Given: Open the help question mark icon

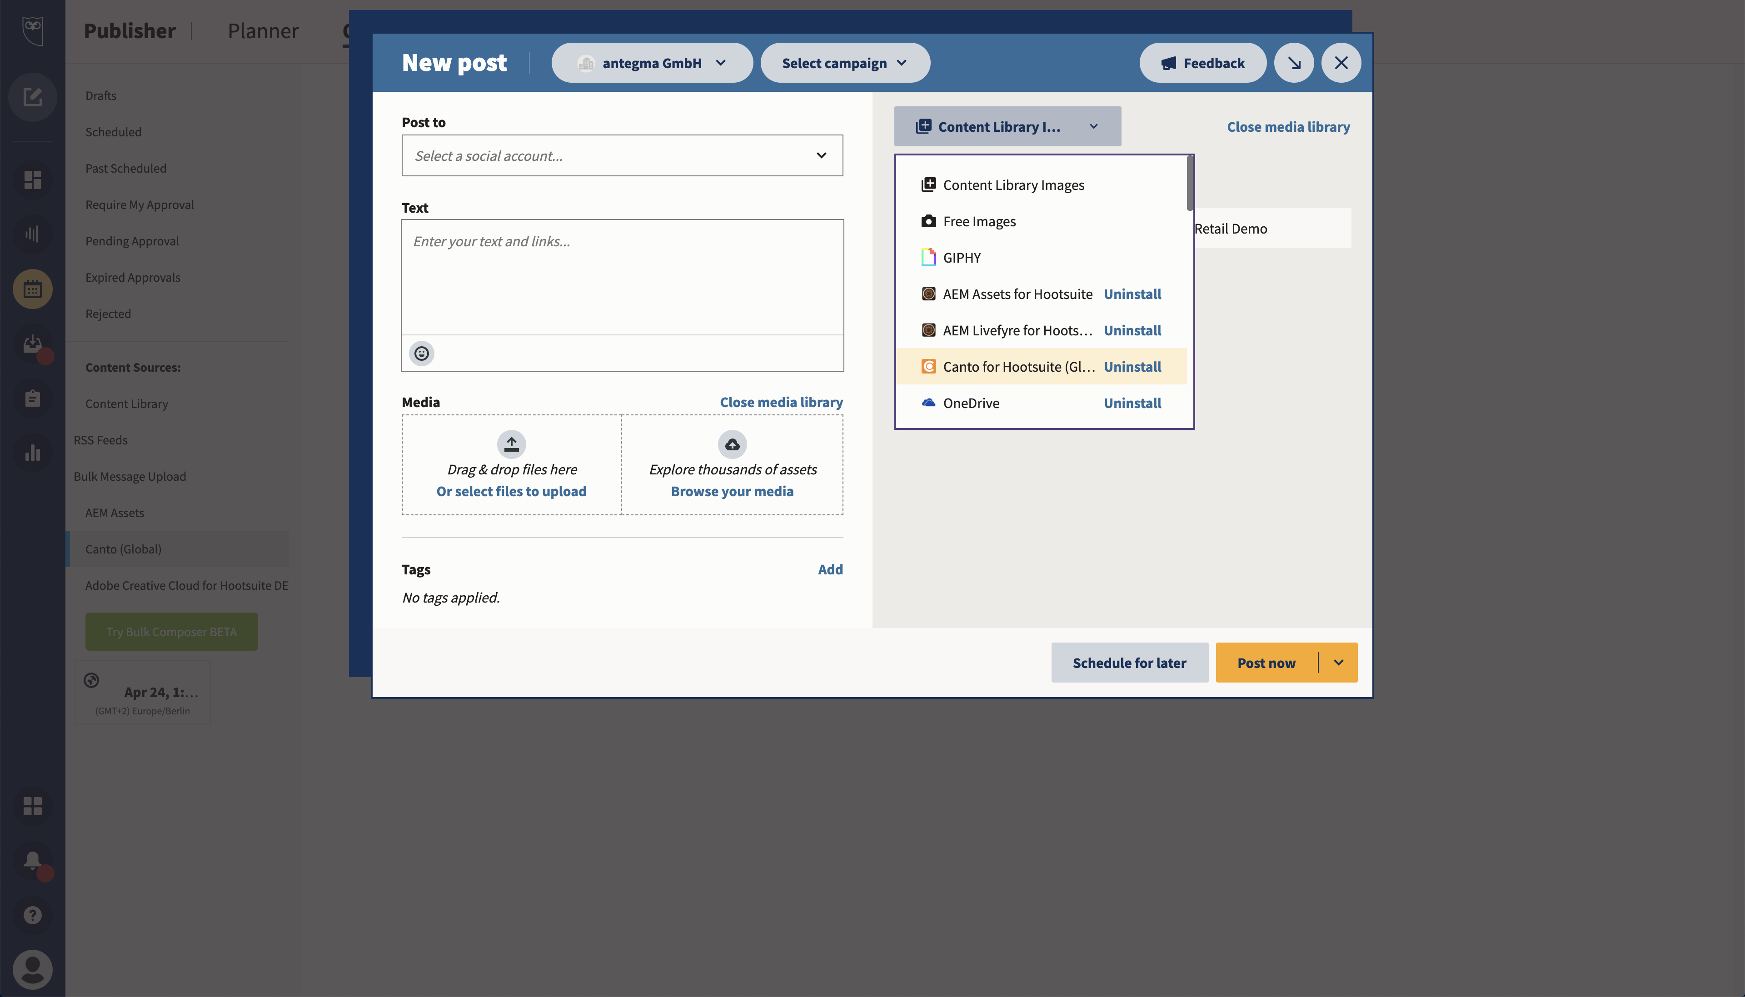Looking at the screenshot, I should click(x=32, y=916).
